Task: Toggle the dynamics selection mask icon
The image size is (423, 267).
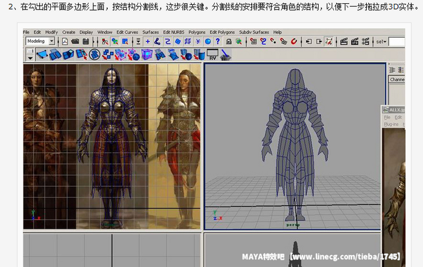Action: [x=198, y=42]
